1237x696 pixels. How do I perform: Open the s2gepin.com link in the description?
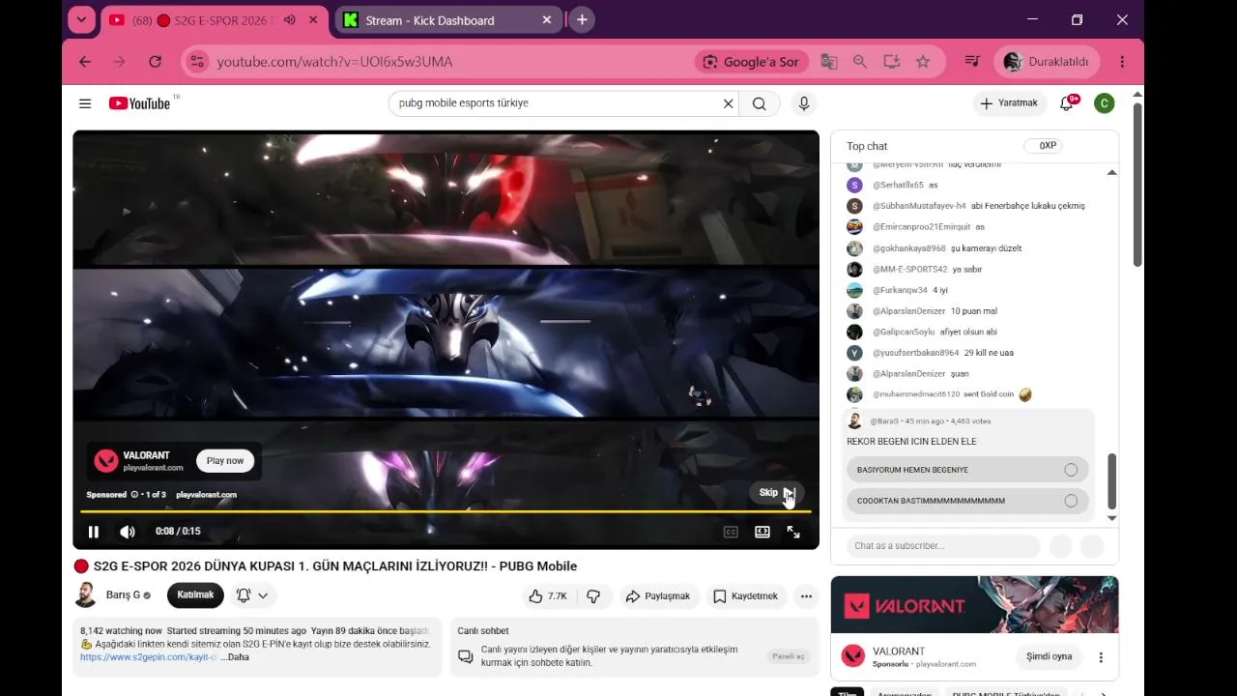pyautogui.click(x=149, y=657)
